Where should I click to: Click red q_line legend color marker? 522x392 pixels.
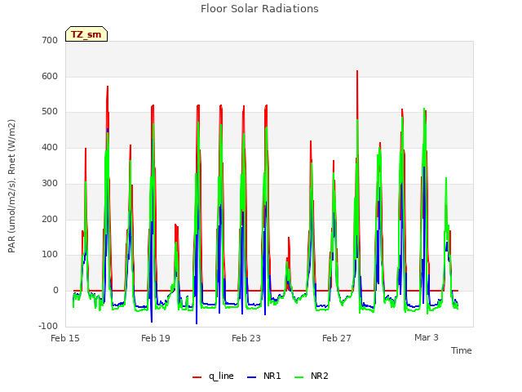[197, 377]
